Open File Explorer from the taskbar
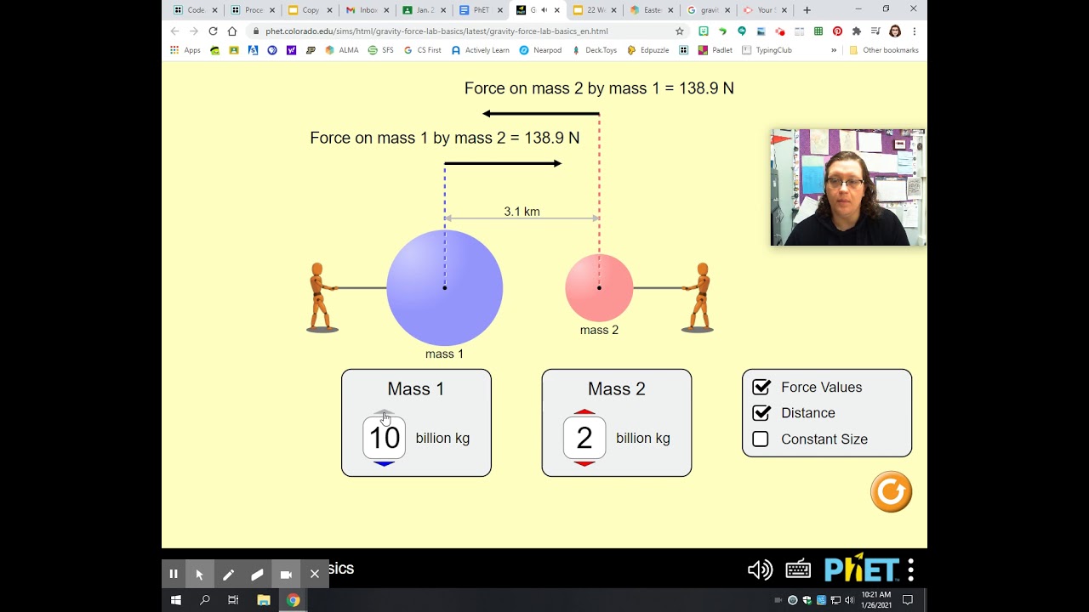The width and height of the screenshot is (1089, 612). 264,600
